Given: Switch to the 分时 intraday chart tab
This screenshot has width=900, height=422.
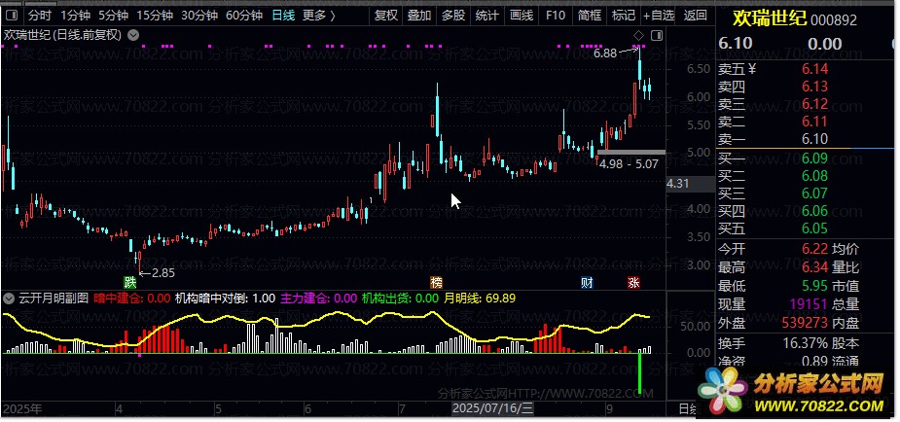Looking at the screenshot, I should click(39, 15).
